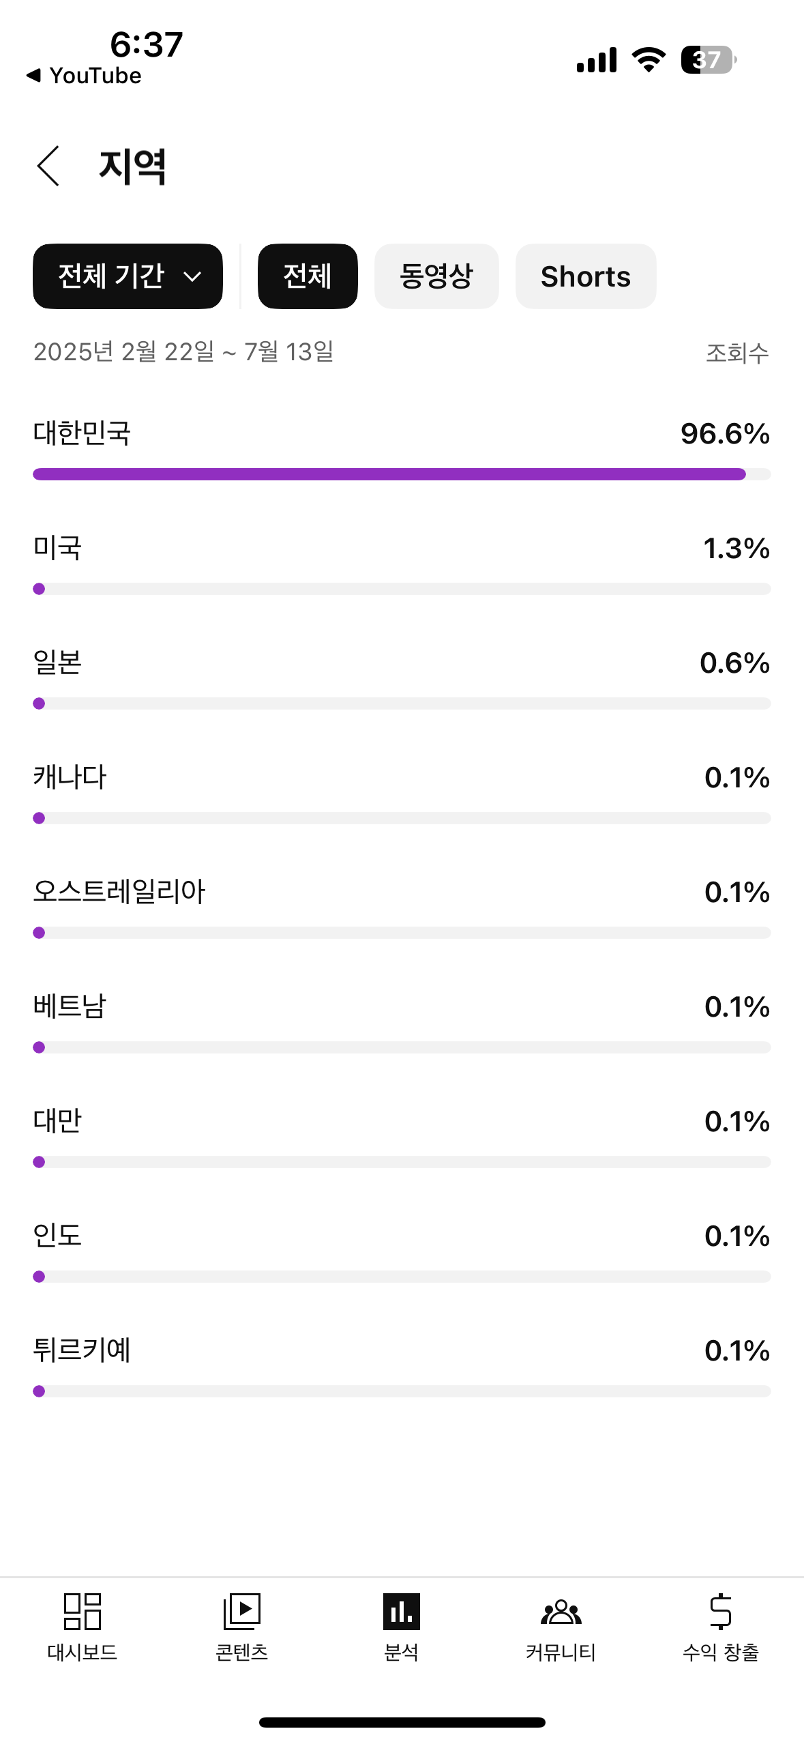The height and width of the screenshot is (1744, 804).
Task: Switch to the Shorts filter chip
Action: [x=585, y=276]
